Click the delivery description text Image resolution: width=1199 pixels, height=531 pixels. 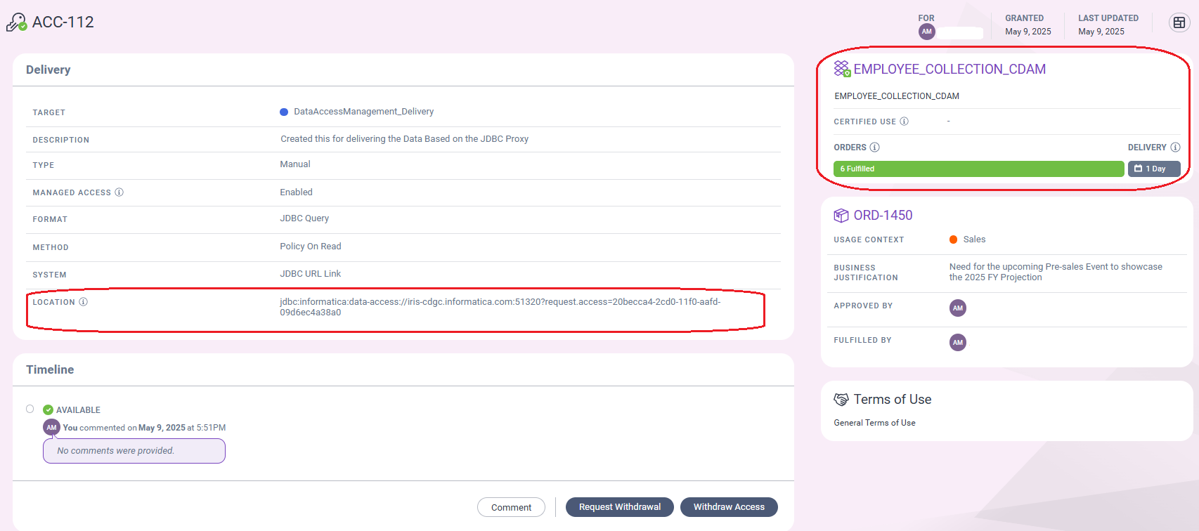pos(404,139)
